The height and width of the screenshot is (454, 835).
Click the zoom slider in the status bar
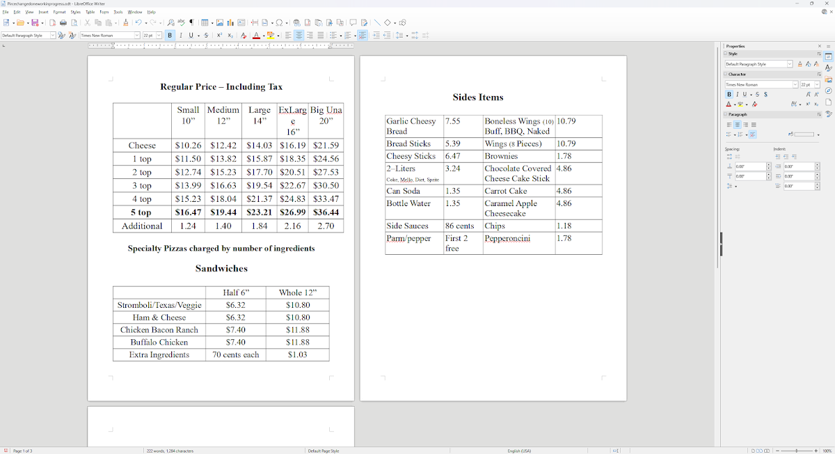(x=796, y=451)
